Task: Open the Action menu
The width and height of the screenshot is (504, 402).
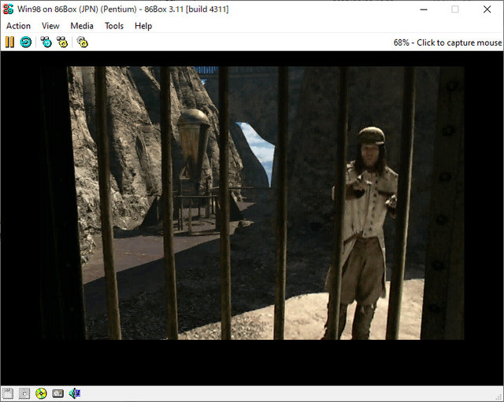Action: coord(18,26)
